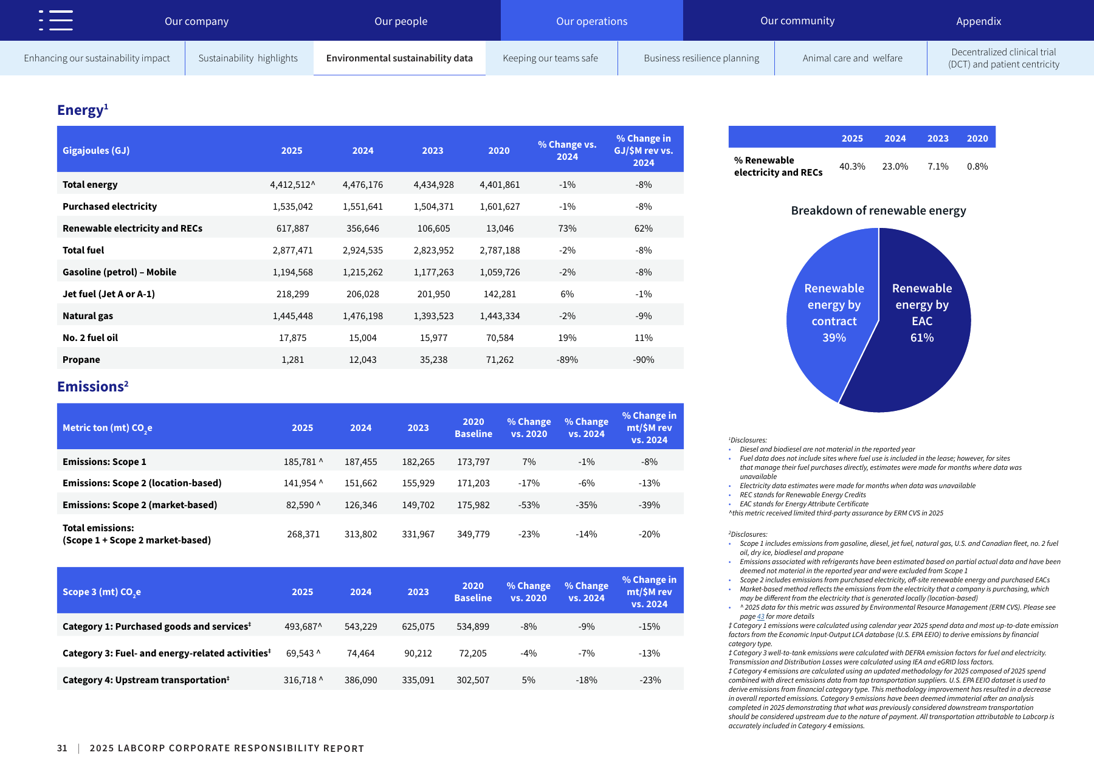Go to Our people section
Screen dimensions: 1094x775
coord(401,21)
